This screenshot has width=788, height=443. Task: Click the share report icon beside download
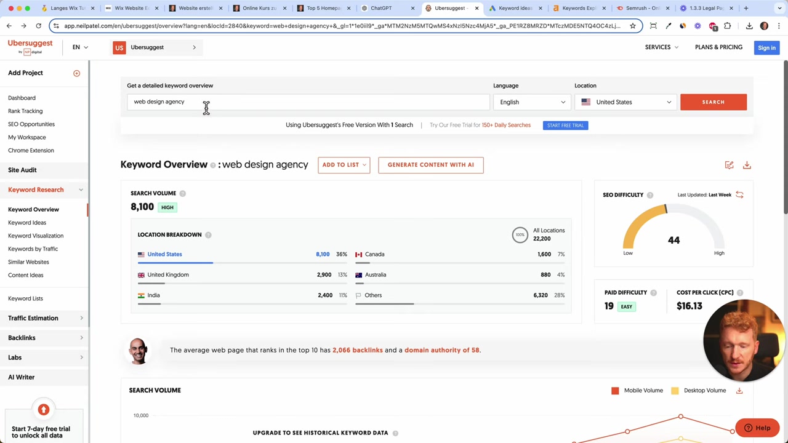729,165
